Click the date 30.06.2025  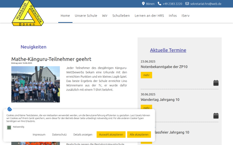pos(148,94)
